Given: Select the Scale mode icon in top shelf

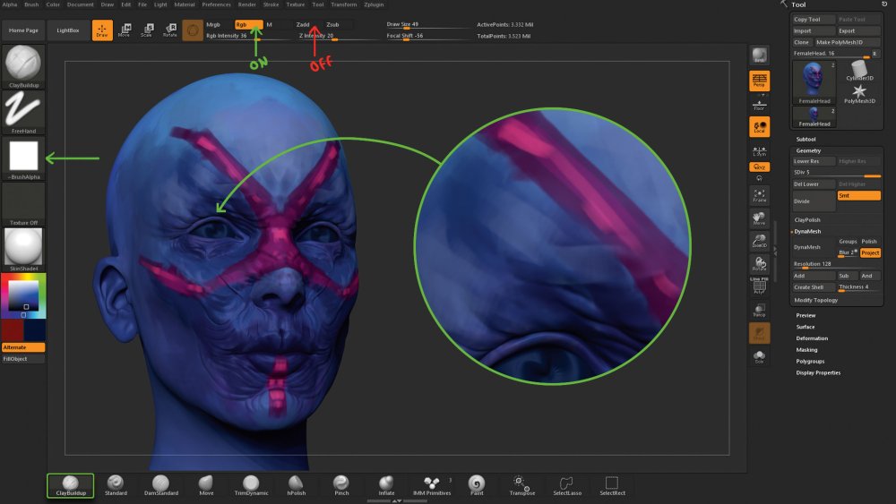Looking at the screenshot, I should 147,30.
